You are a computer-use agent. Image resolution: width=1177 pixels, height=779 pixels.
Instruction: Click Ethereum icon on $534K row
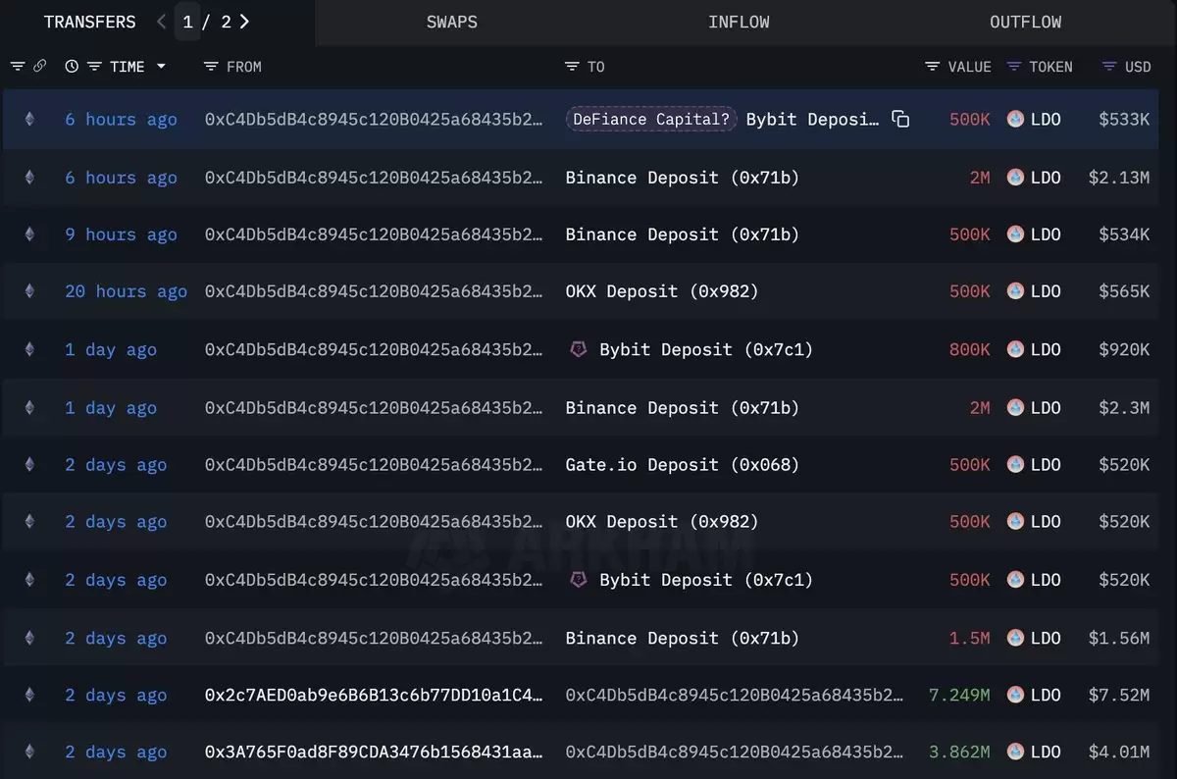pyautogui.click(x=29, y=234)
